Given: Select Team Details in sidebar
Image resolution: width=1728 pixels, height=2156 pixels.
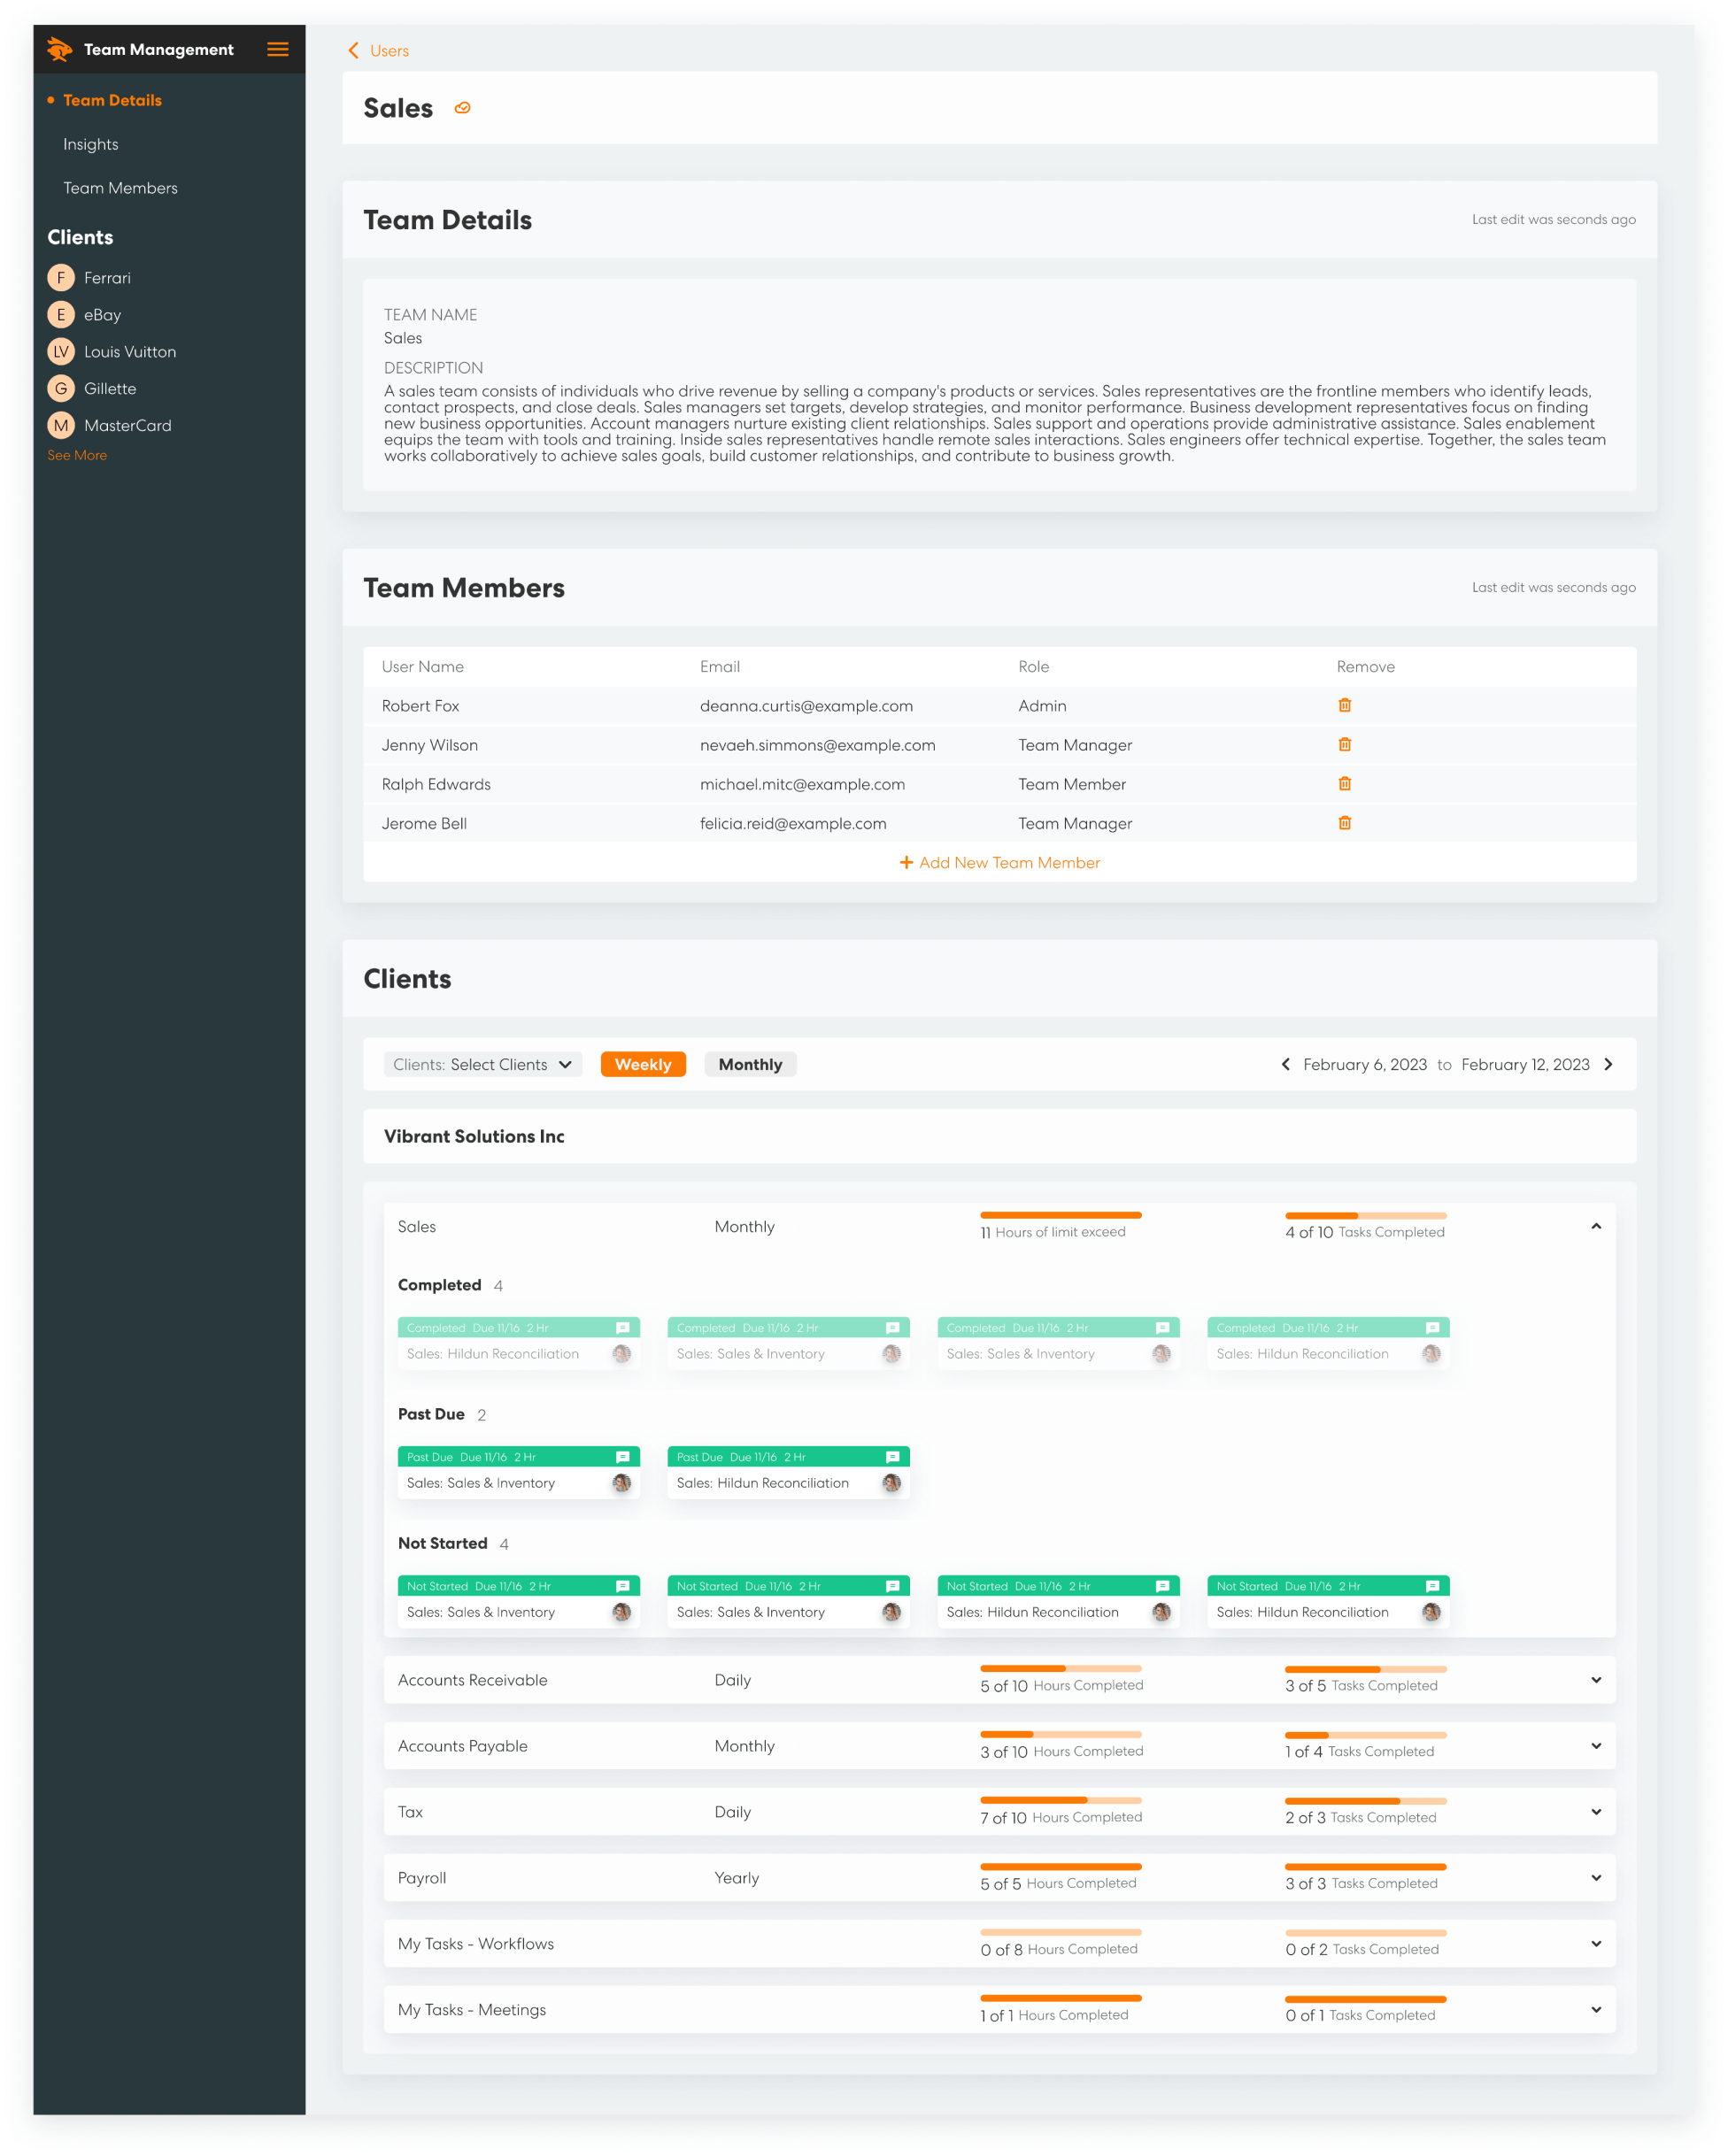Looking at the screenshot, I should (x=112, y=100).
